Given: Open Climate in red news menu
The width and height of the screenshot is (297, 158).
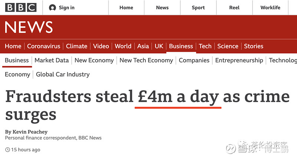Looking at the screenshot, I should coord(76,46).
